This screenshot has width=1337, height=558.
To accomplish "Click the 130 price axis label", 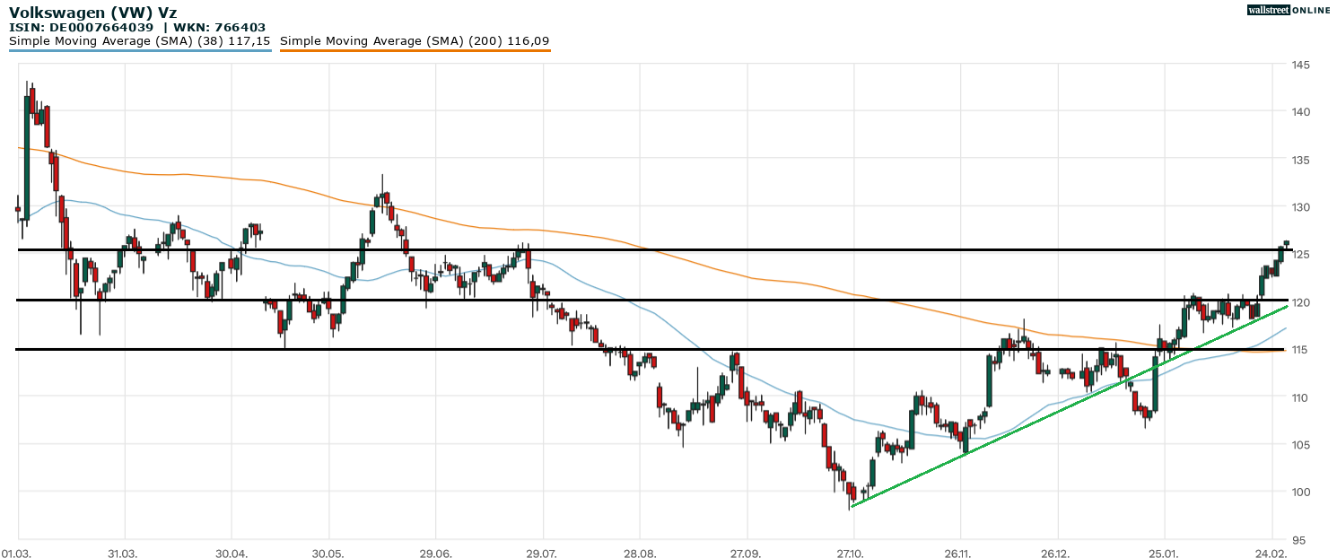I will point(1300,207).
